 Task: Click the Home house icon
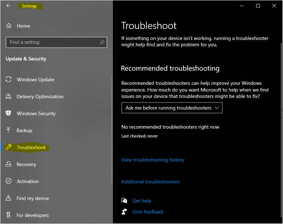9,26
